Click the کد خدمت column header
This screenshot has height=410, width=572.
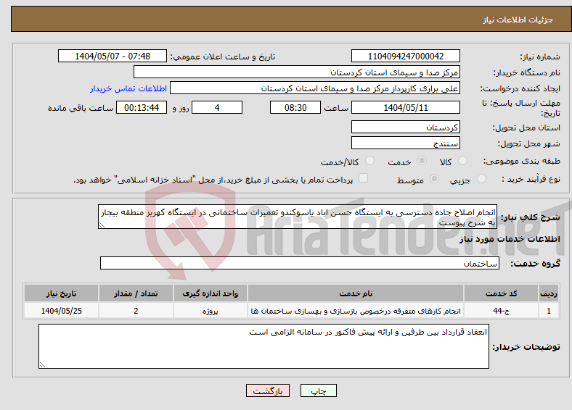pos(502,293)
